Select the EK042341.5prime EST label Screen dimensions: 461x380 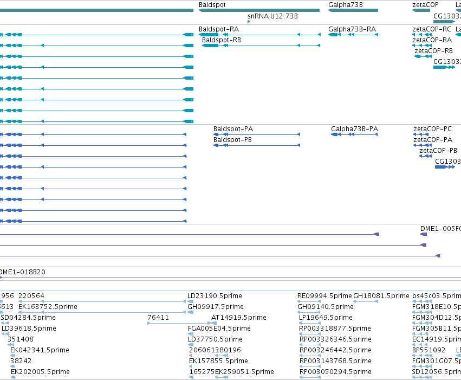pyautogui.click(x=40, y=350)
